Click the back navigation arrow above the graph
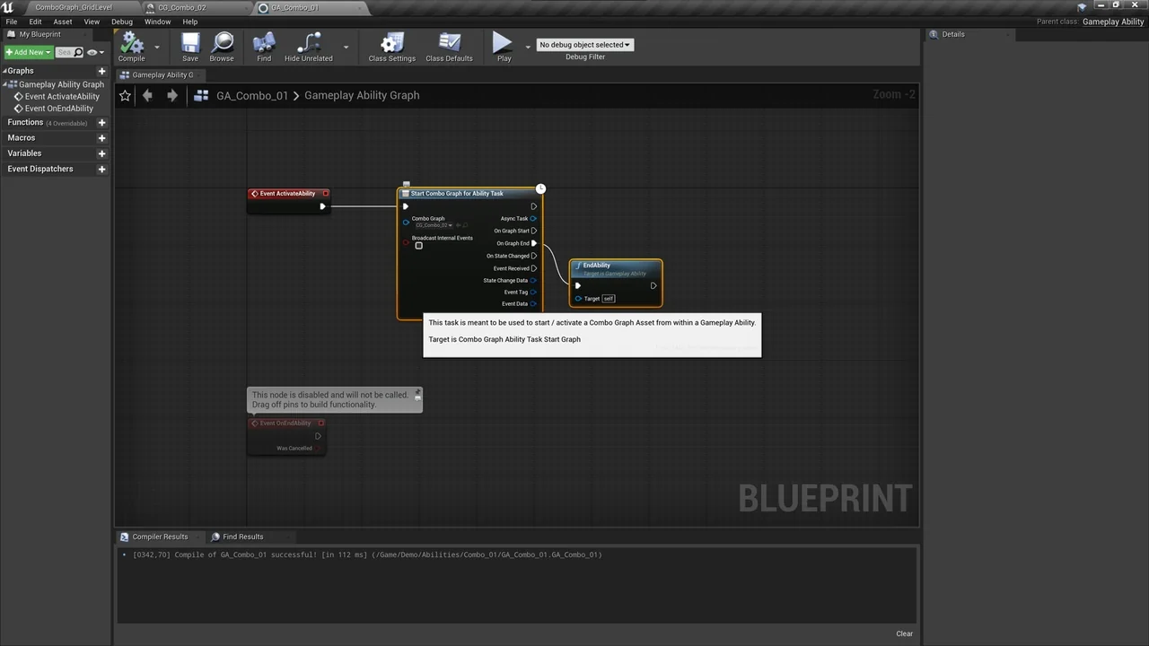This screenshot has width=1149, height=646. click(x=147, y=95)
